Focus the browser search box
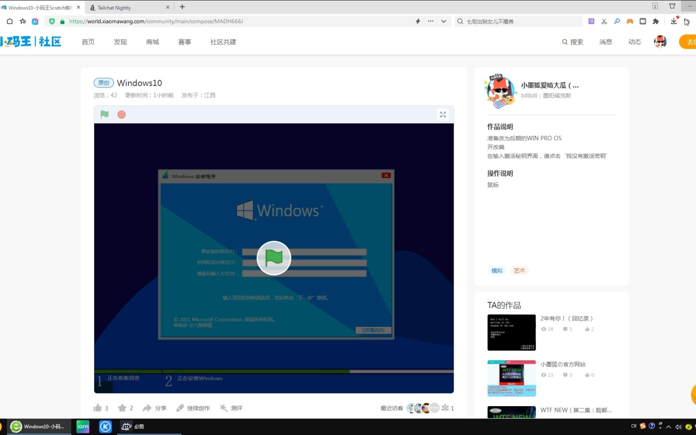Viewport: 696px width, 435px height. coord(519,21)
